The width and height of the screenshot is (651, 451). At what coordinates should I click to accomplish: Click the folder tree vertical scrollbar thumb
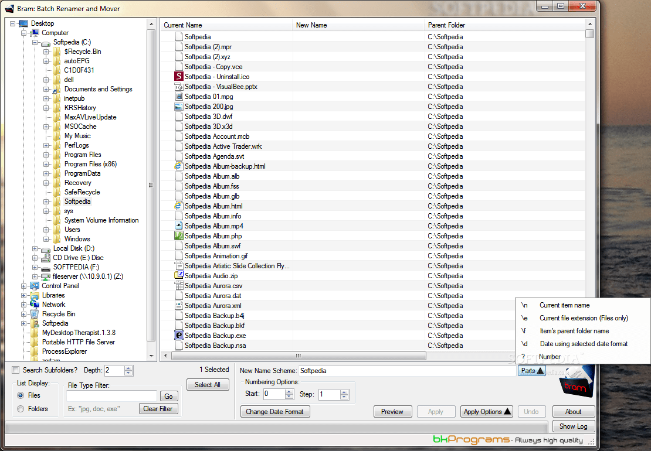151,185
